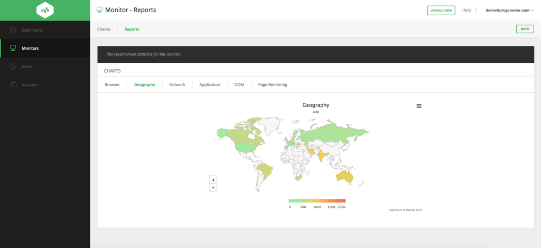
Task: Click the map color gradient legend bar
Action: pyautogui.click(x=317, y=201)
